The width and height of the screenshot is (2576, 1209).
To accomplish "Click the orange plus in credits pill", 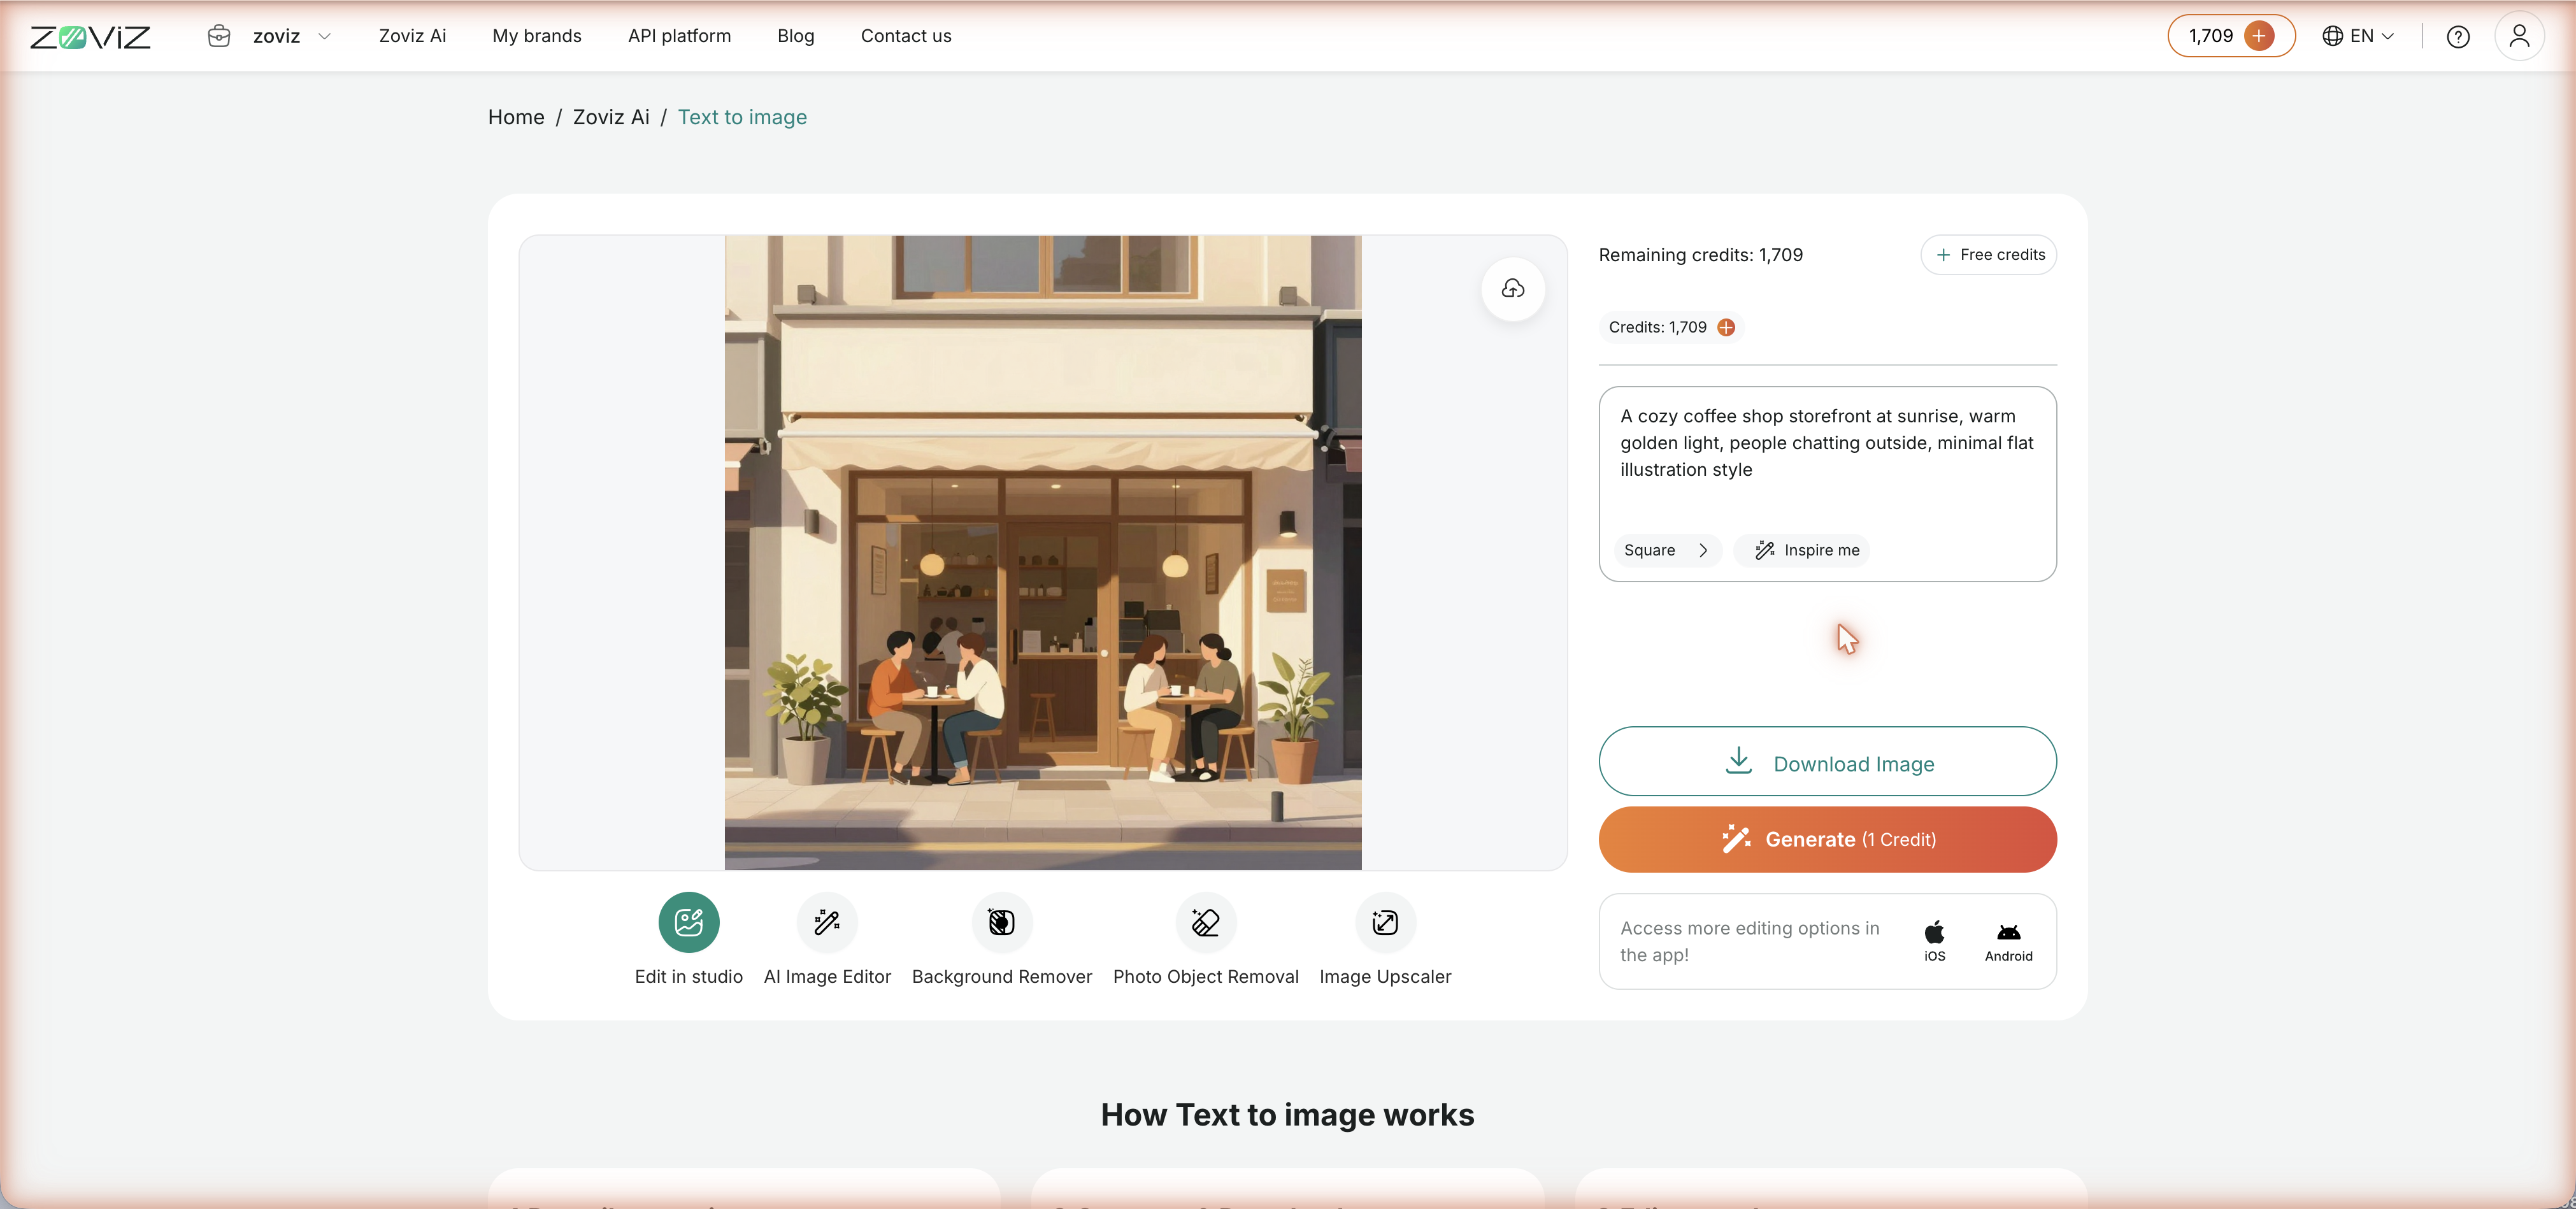I will click(2259, 36).
